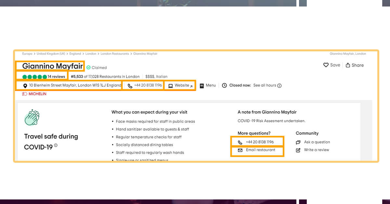Open the London Restaurants breadcrumb
This screenshot has width=390, height=204.
pyautogui.click(x=115, y=54)
